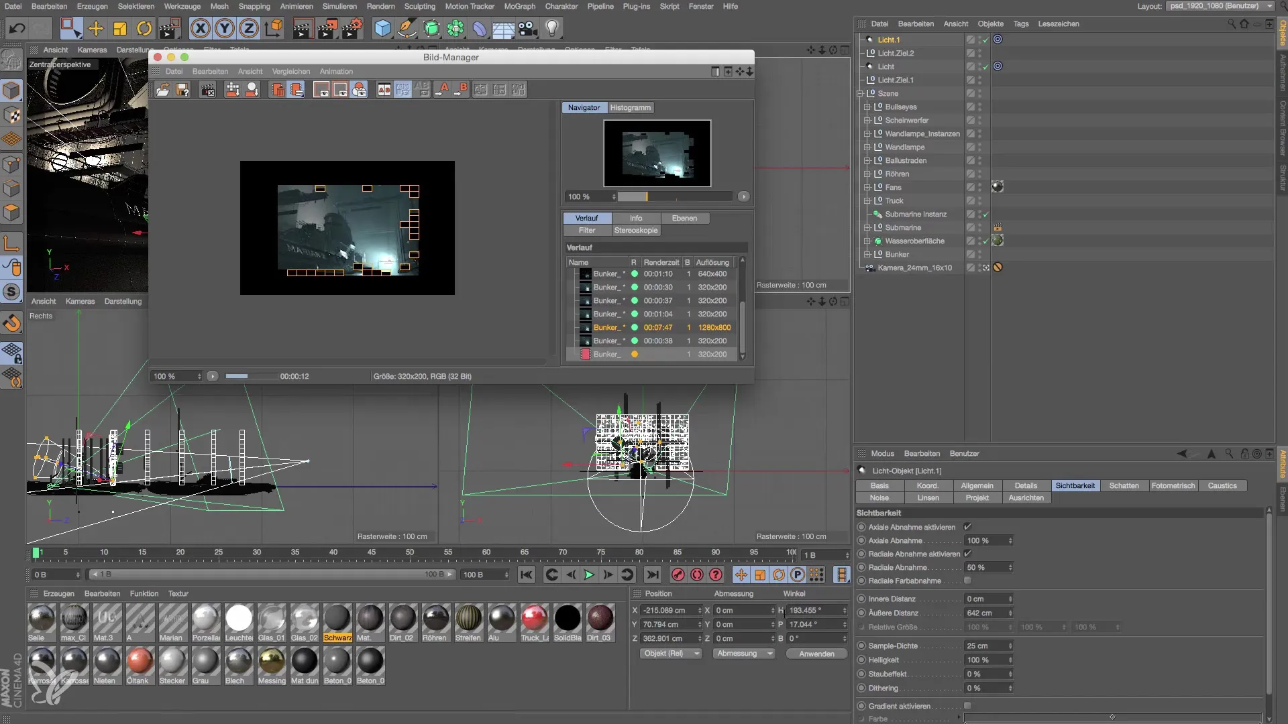The image size is (1288, 724).
Task: Add a camera object from toolbar
Action: (528, 28)
